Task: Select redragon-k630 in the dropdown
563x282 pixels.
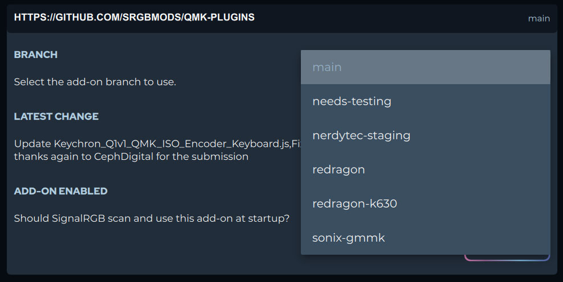Action: pyautogui.click(x=354, y=204)
